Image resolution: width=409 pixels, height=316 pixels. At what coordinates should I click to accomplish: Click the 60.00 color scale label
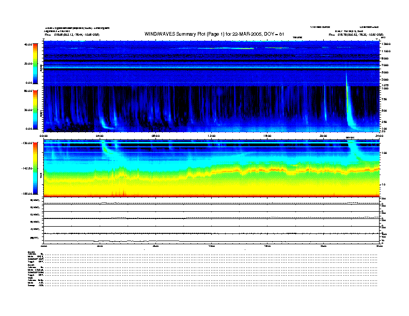(x=28, y=91)
